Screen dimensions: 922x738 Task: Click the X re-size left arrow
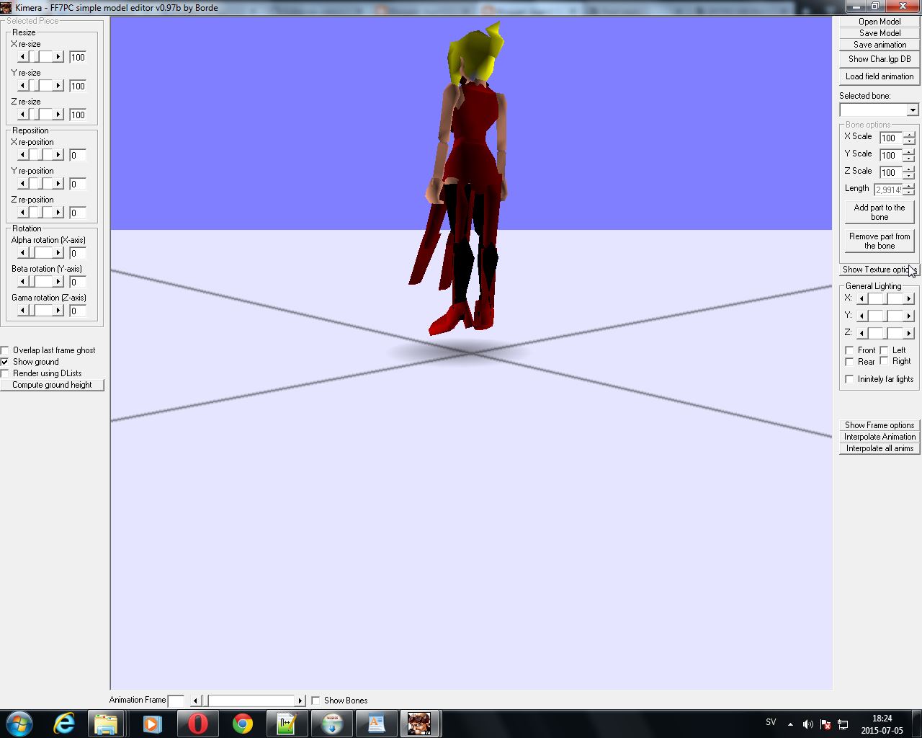click(22, 57)
